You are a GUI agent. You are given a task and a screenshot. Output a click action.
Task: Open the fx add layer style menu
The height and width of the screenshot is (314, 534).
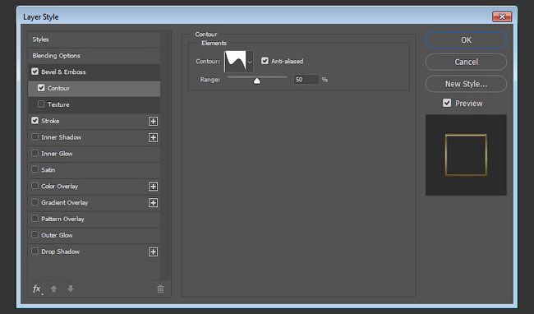point(37,289)
